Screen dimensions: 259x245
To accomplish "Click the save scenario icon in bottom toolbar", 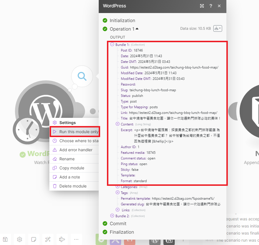I will tap(6, 239).
